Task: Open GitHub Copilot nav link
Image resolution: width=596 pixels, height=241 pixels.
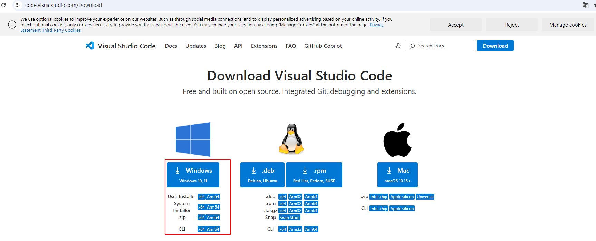Action: pos(323,46)
